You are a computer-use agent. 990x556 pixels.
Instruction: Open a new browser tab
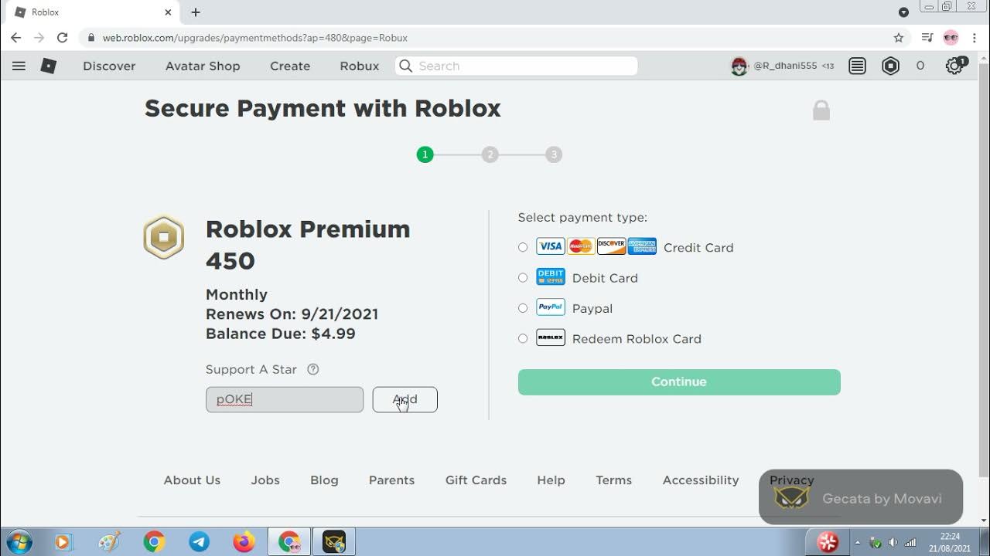tap(196, 12)
